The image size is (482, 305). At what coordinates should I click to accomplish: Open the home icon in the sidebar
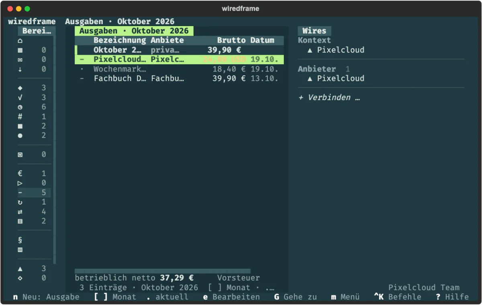(x=20, y=41)
